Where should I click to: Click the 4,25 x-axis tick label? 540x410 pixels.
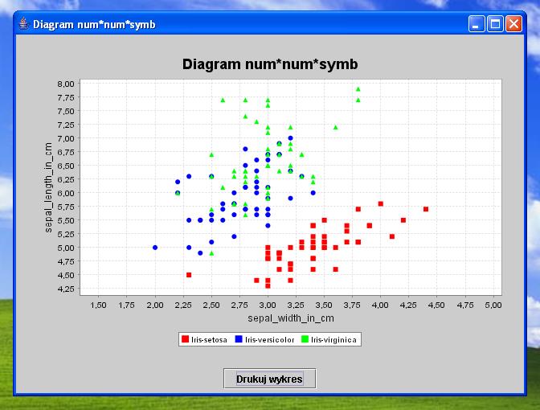click(409, 305)
